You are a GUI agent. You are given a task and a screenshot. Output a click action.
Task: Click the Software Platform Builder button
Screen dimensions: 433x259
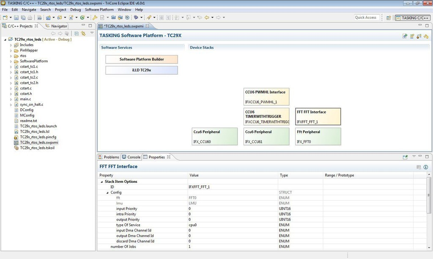(142, 59)
